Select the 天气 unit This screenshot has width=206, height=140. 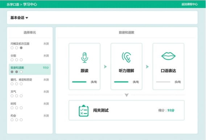(x=30, y=94)
